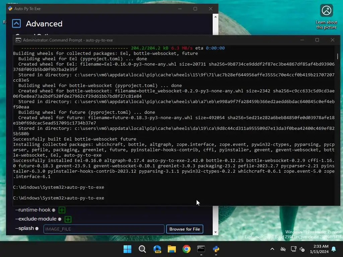The height and width of the screenshot is (257, 343).
Task: Close the Command Prompt window
Action: point(333,40)
